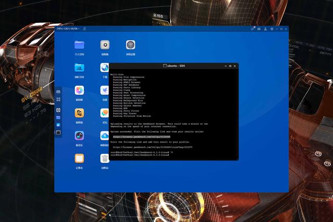Open the cloud backup download icon
333x222 pixels.
tap(105, 136)
